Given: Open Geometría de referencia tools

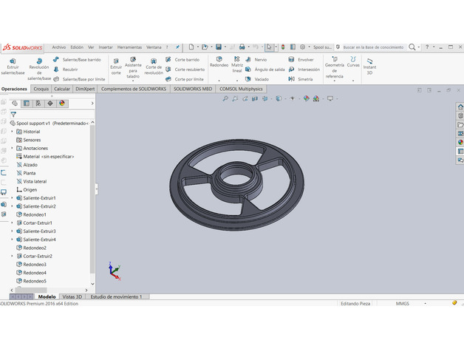Looking at the screenshot, I should click(x=335, y=67).
